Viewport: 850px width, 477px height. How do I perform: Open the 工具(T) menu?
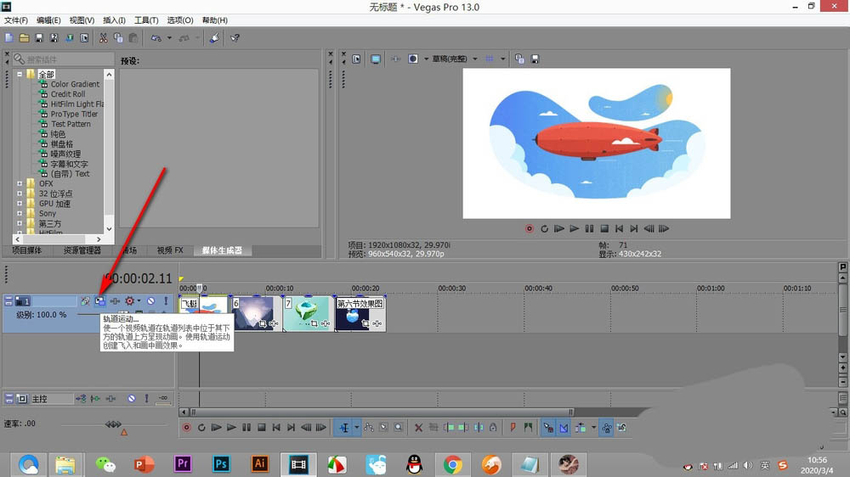pos(146,20)
